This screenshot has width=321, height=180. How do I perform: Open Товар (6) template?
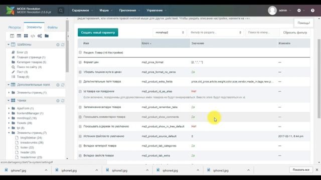click(23, 77)
